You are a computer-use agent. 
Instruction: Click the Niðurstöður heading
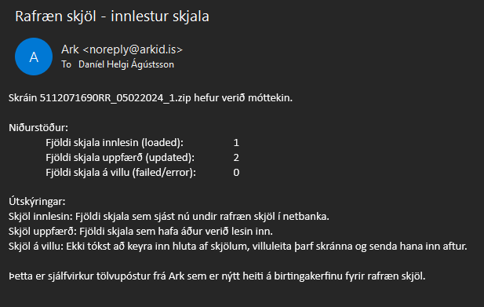38,127
